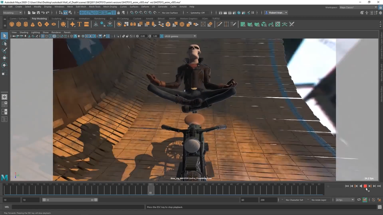383x215 pixels.
Task: Select the Move tool in the toolbox
Action: click(4, 58)
